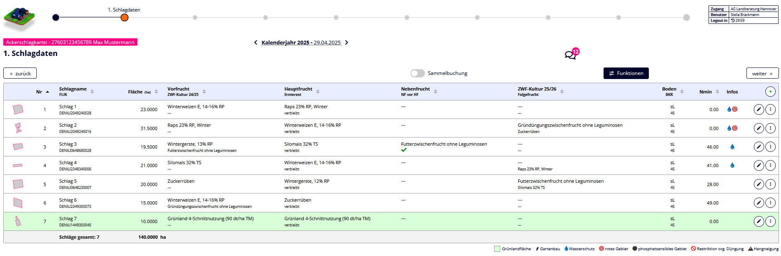781x256 pixels.
Task: Add a new Schlag with the green plus icon
Action: (770, 92)
